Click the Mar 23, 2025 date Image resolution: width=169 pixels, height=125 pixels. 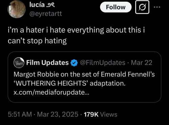pos(58,114)
